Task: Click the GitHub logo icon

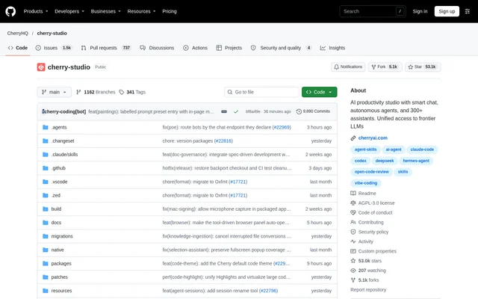Action: click(10, 11)
